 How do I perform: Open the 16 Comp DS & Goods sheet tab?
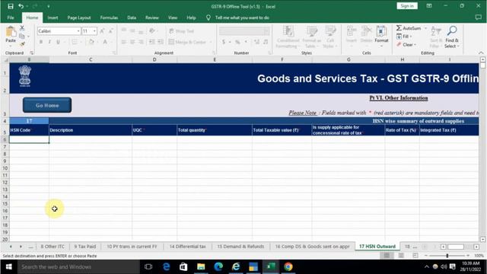pos(312,247)
